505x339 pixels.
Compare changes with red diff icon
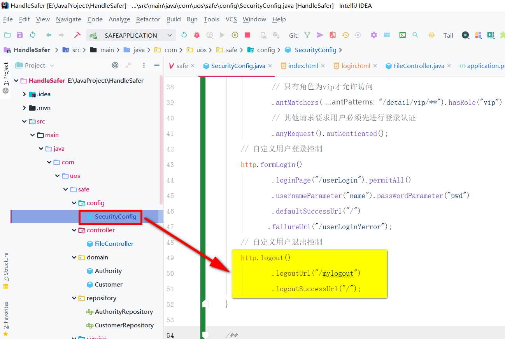[332, 35]
